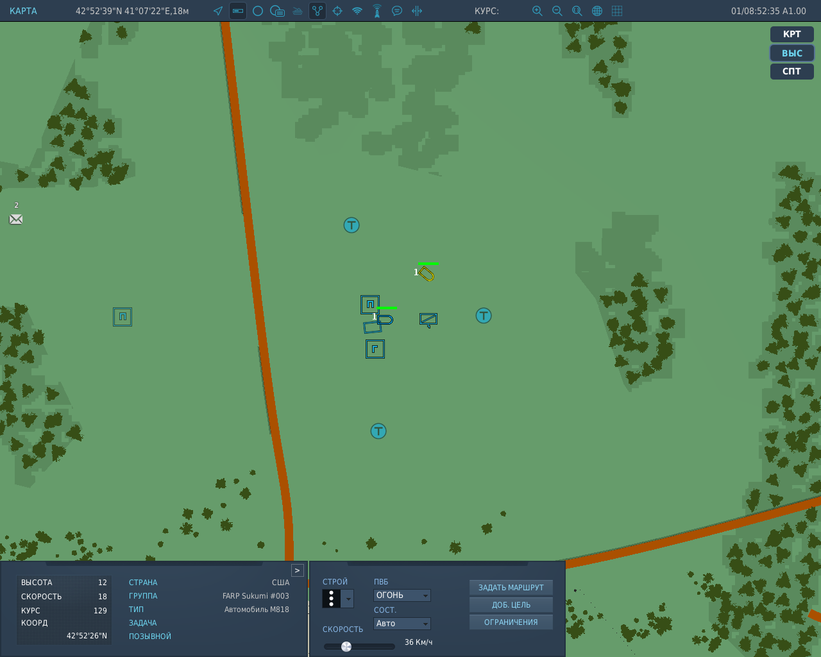
Task: Click the 42°52'26"N coordinate text
Action: coord(87,636)
